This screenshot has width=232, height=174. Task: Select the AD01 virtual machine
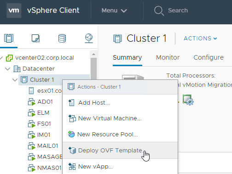coord(45,102)
